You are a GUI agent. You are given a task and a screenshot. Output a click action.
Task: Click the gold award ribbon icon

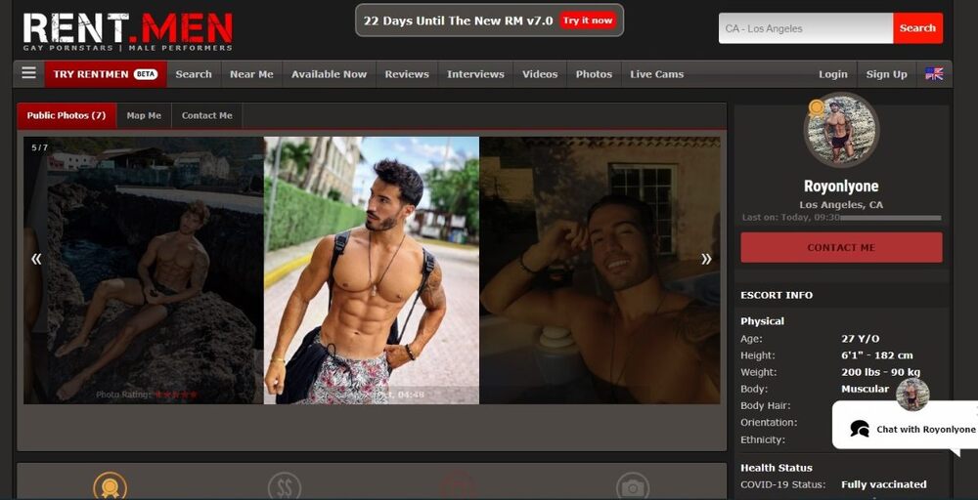110,485
